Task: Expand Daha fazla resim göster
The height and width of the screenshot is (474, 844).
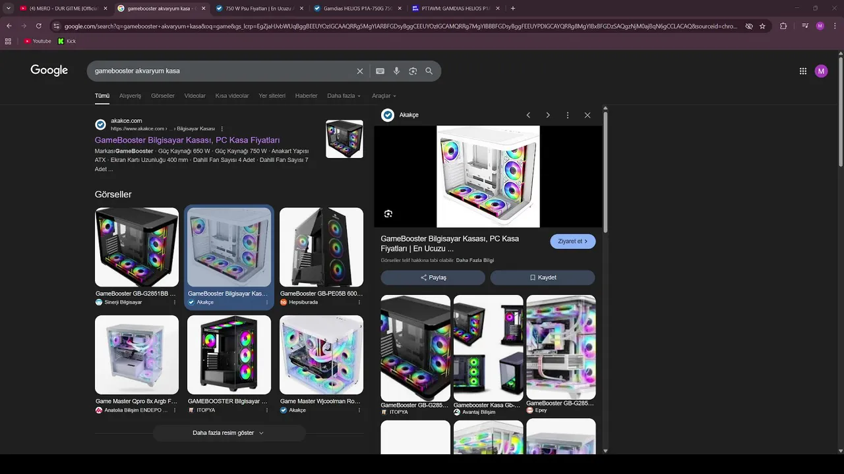Action: [229, 433]
